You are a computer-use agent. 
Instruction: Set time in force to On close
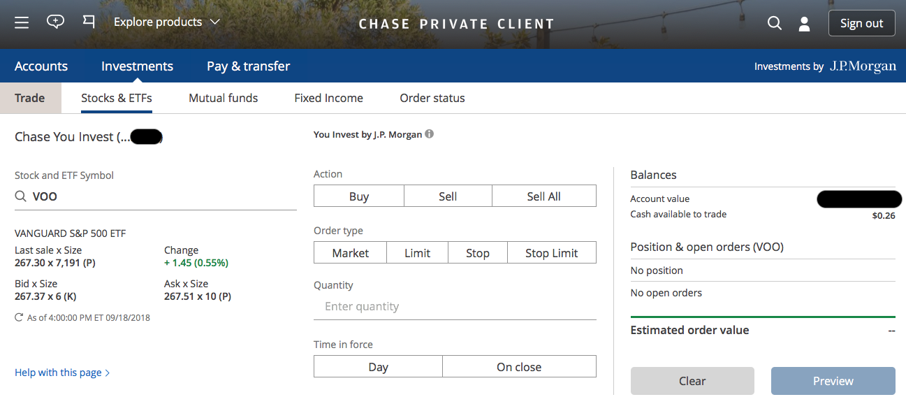[x=519, y=367]
